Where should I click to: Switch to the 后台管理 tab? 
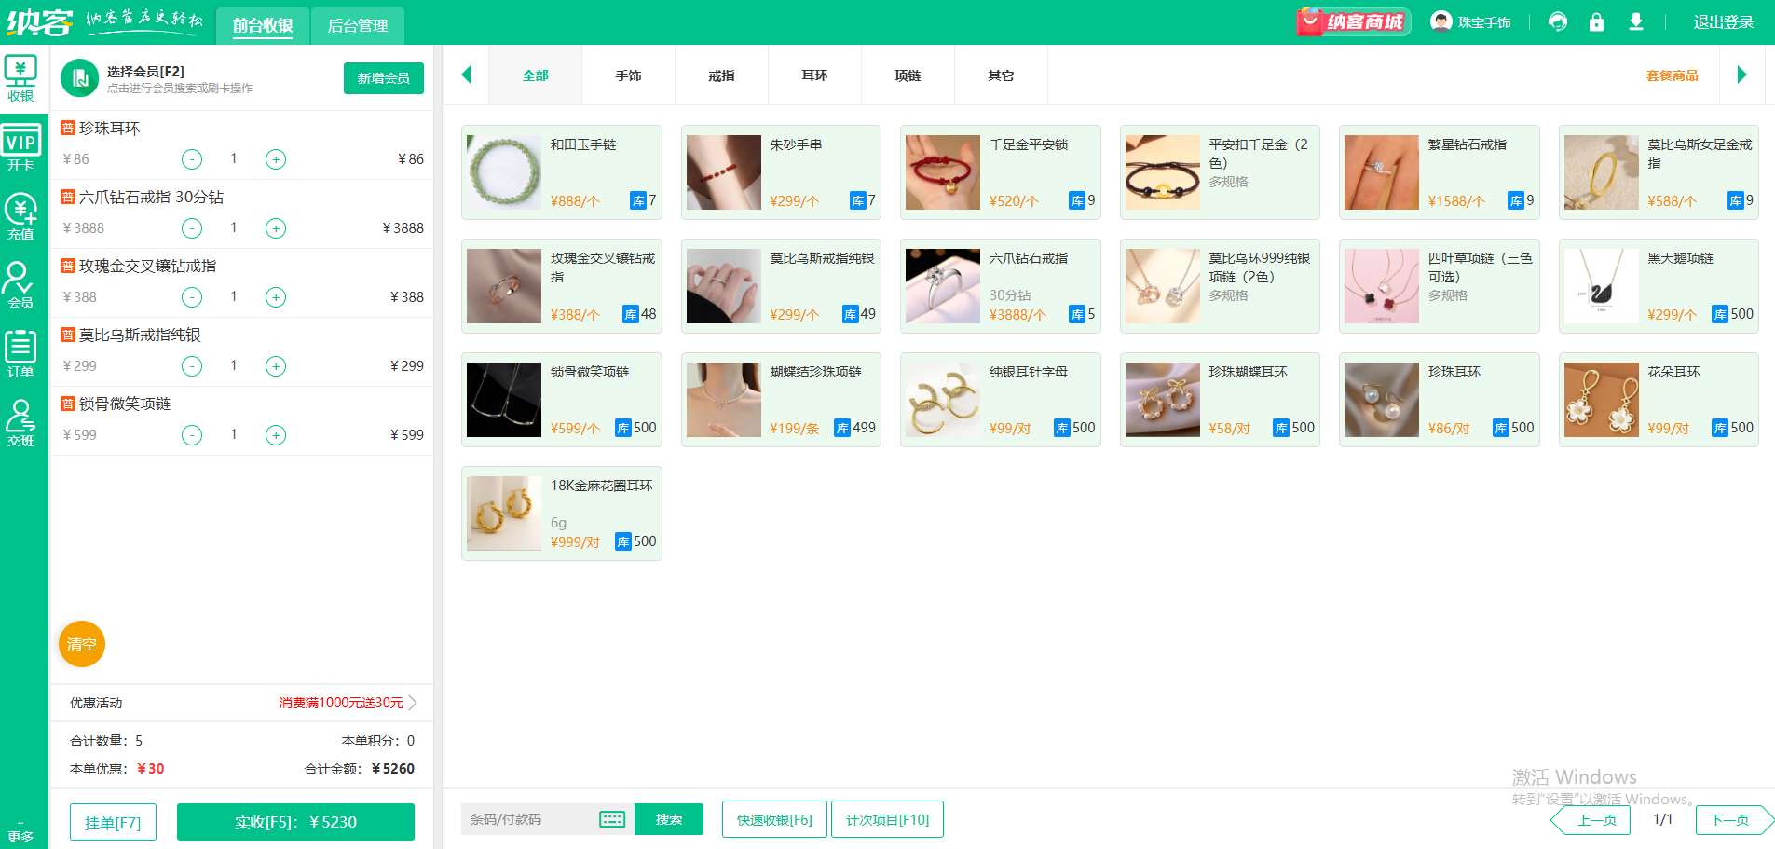(358, 25)
